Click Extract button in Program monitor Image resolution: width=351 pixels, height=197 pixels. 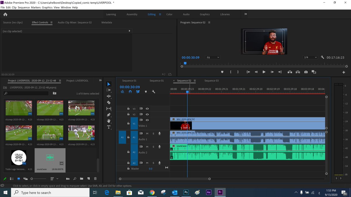point(298,72)
